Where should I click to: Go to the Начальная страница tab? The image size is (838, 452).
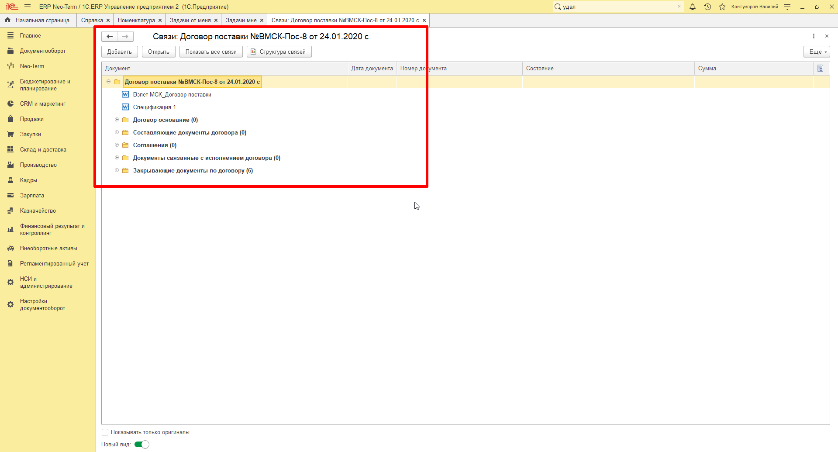(x=38, y=20)
